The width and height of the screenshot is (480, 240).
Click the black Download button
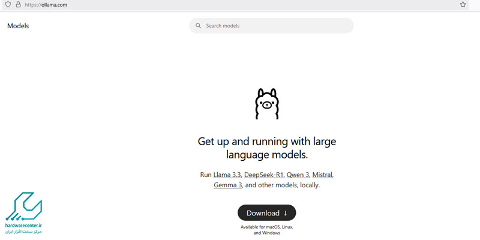coord(266,213)
